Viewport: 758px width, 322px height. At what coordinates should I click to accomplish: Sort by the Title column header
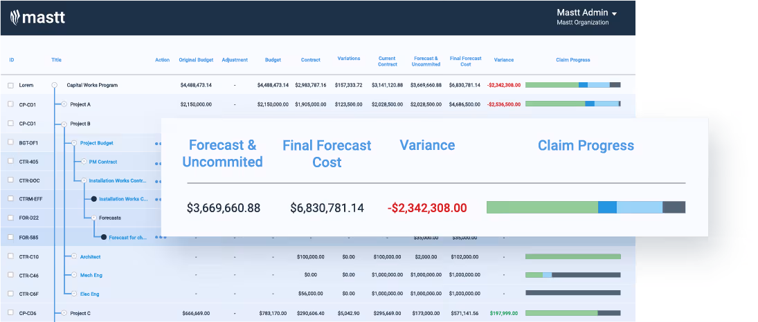click(x=57, y=60)
